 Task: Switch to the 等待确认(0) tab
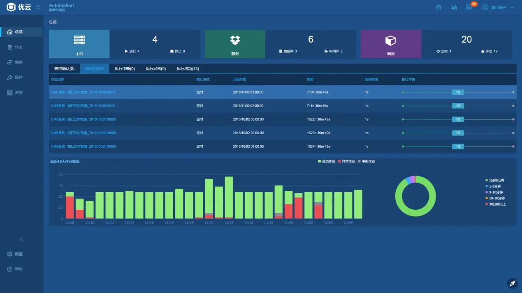[x=64, y=69]
